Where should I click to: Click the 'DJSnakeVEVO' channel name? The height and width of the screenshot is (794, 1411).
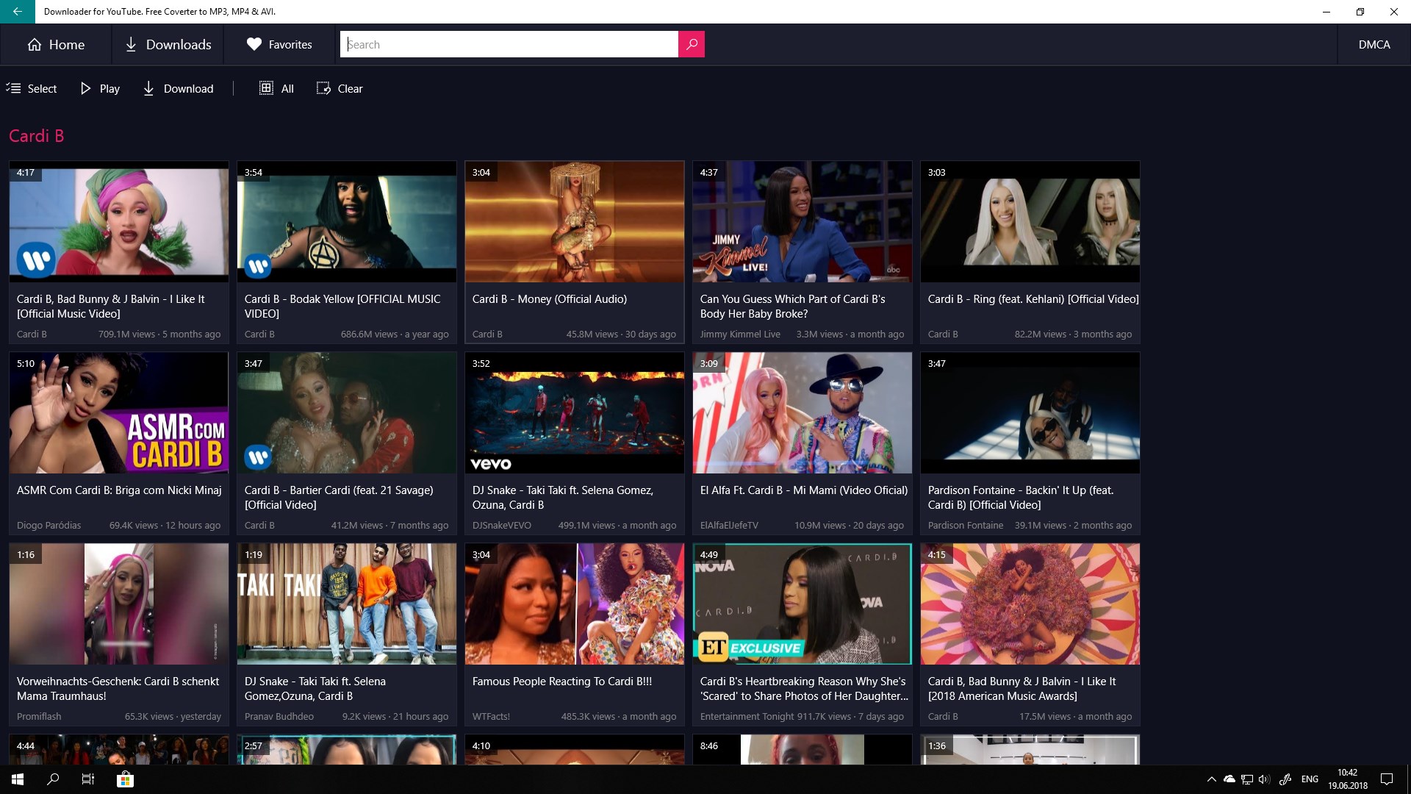point(502,526)
